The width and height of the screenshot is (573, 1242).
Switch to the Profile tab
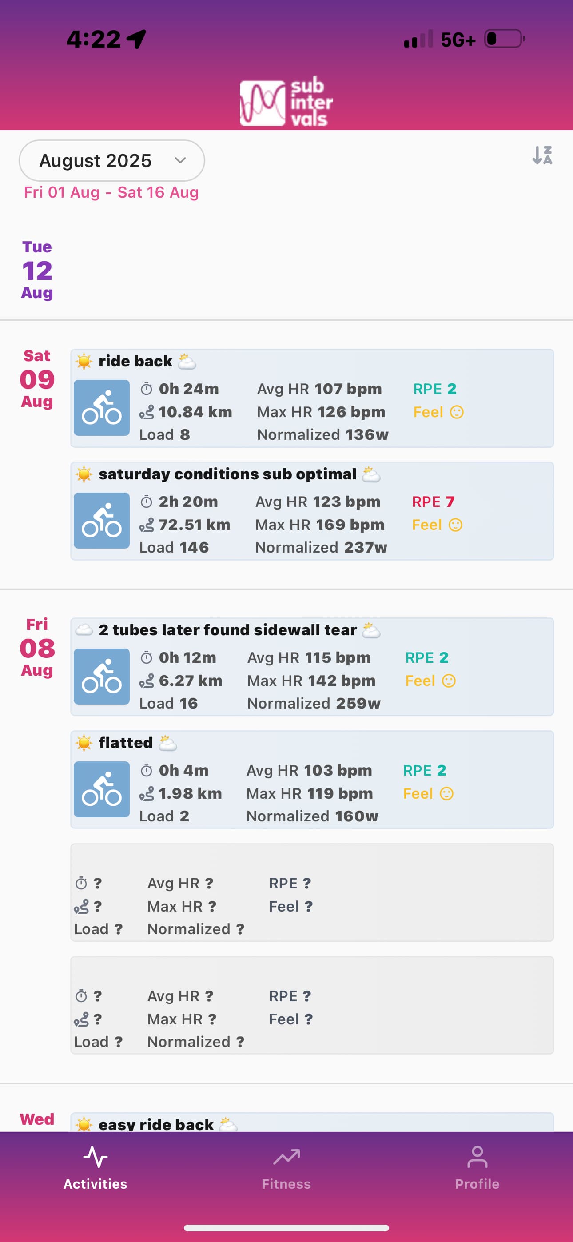tap(477, 1168)
